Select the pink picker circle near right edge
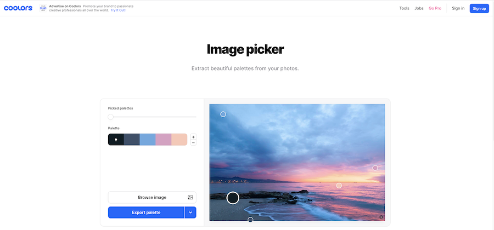 pos(375,168)
